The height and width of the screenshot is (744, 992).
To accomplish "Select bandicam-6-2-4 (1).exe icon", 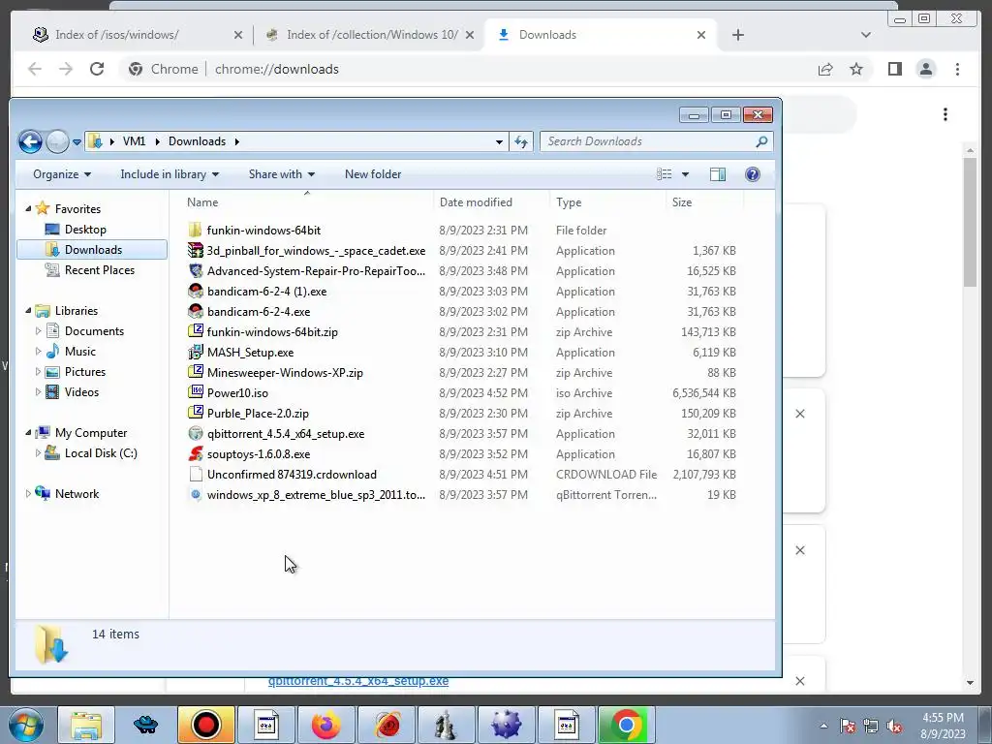I will [196, 291].
